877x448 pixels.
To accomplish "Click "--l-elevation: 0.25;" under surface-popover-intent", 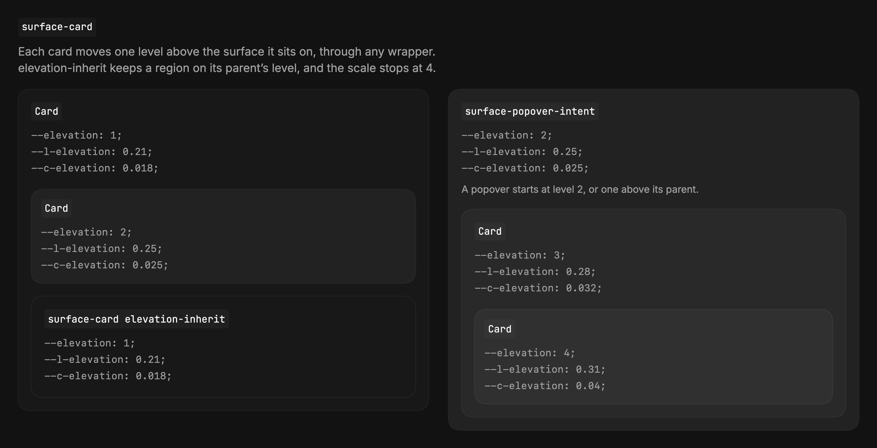I will click(x=522, y=152).
